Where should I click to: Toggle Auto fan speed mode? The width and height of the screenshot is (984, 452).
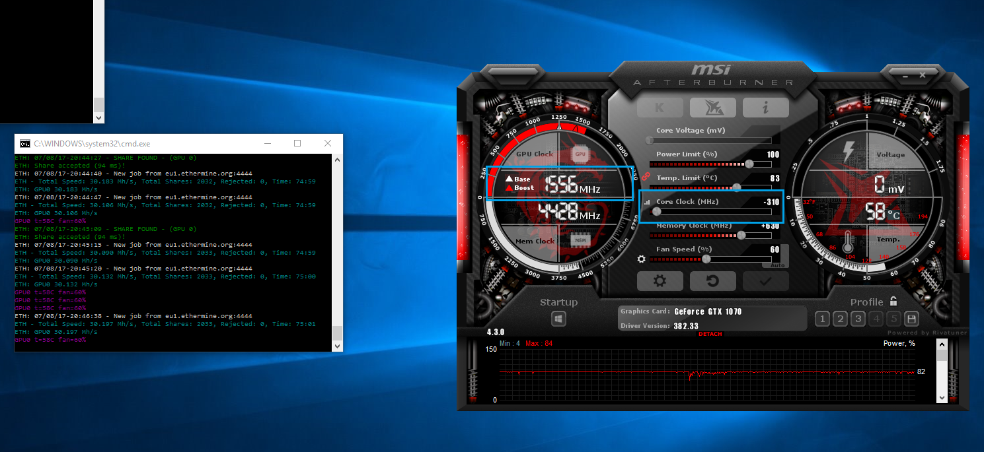coord(778,265)
